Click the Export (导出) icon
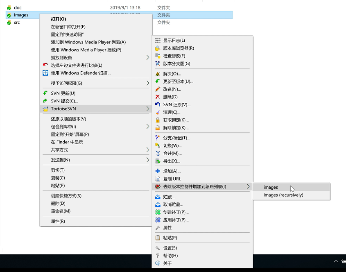 [x=158, y=161]
